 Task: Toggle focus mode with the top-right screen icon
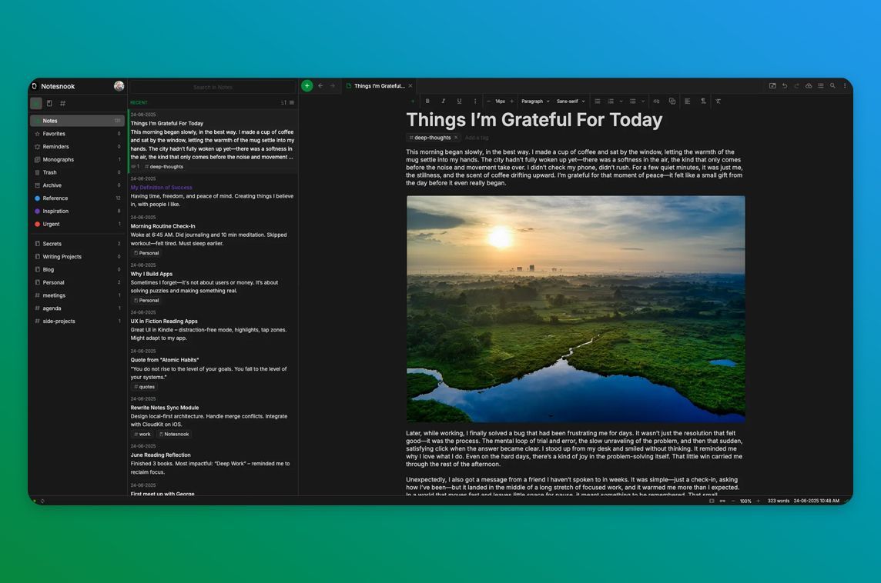(x=772, y=85)
